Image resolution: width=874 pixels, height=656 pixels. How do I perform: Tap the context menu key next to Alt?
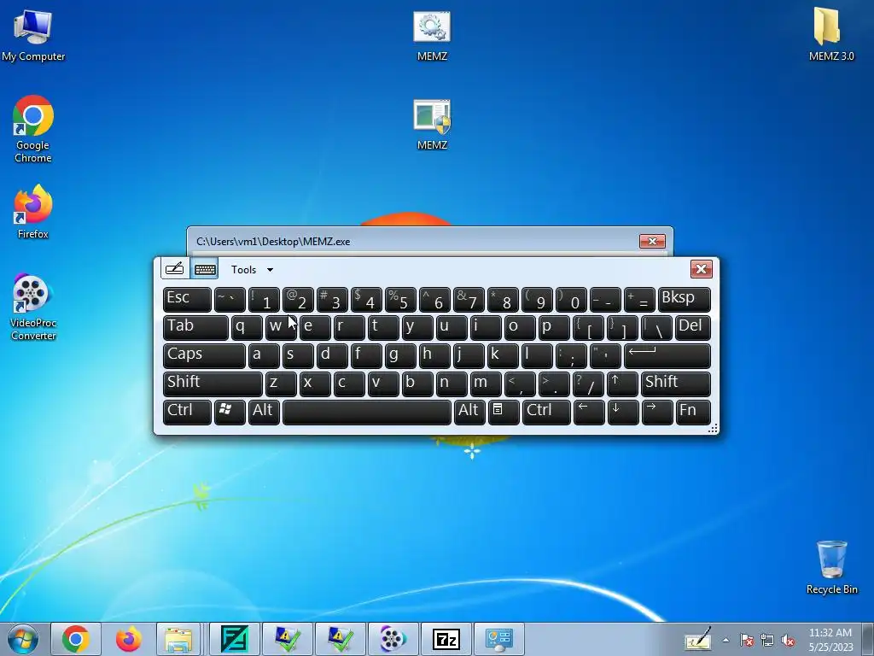coord(504,413)
